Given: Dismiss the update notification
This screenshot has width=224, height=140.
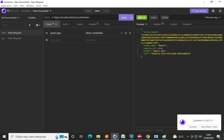Looking at the screenshot, I should (193, 127).
